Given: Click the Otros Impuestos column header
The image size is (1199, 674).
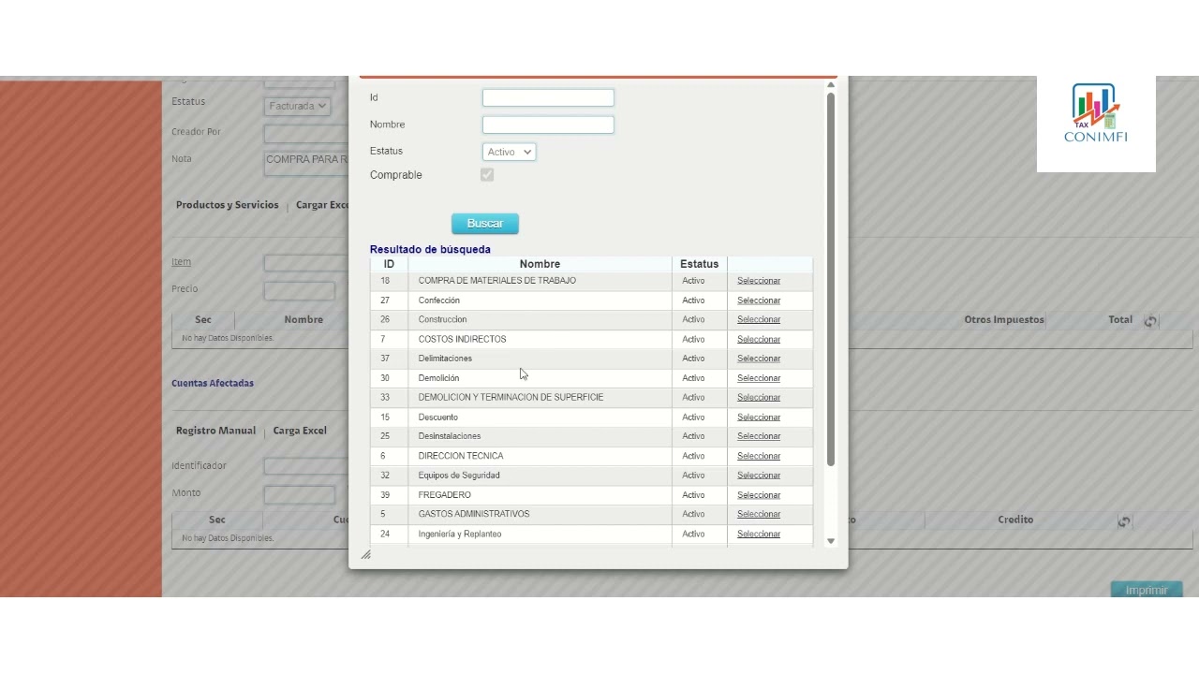Looking at the screenshot, I should 1004,319.
